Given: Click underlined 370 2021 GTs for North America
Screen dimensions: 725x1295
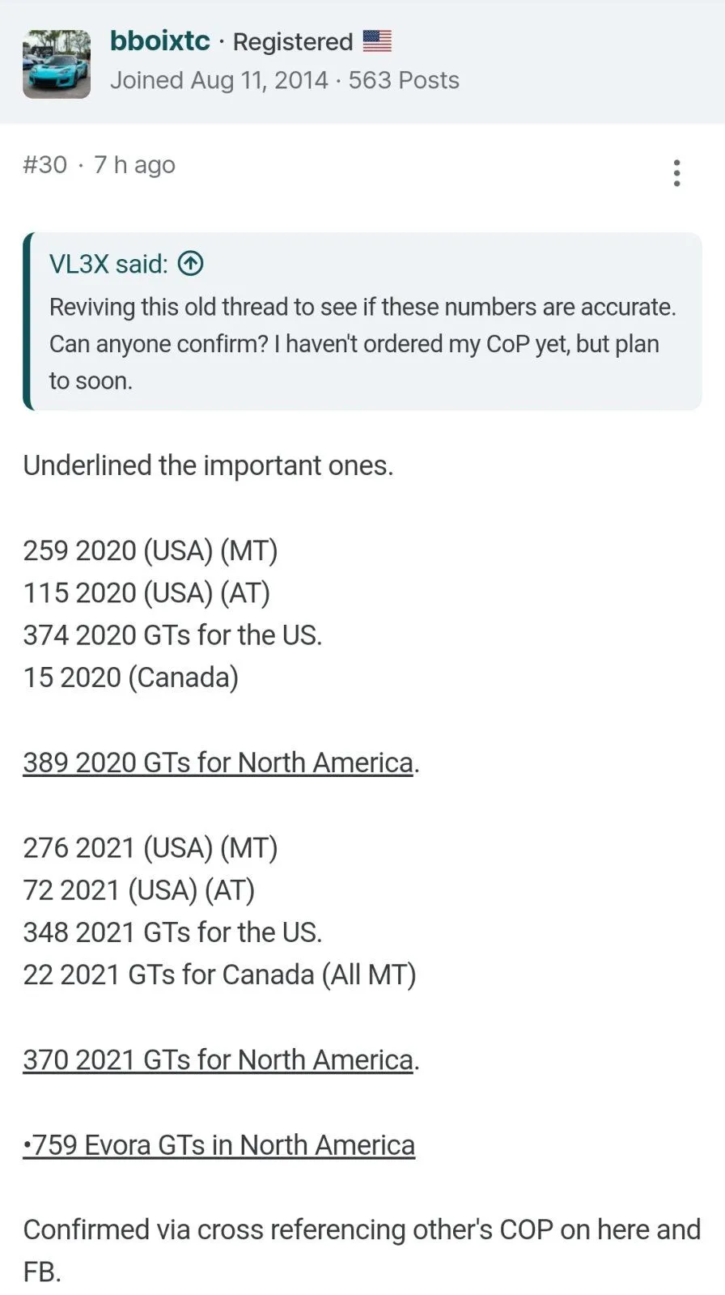Looking at the screenshot, I should (218, 1059).
